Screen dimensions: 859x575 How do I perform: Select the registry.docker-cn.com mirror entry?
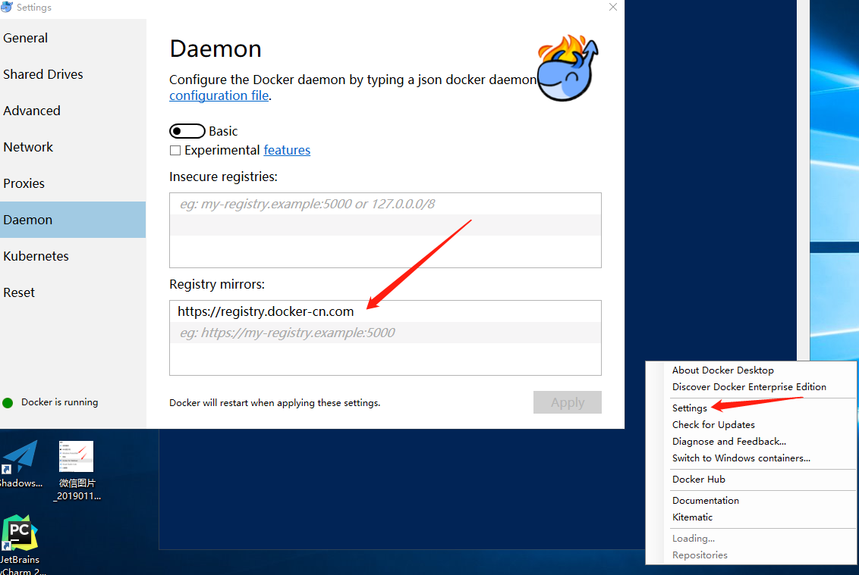(385, 311)
